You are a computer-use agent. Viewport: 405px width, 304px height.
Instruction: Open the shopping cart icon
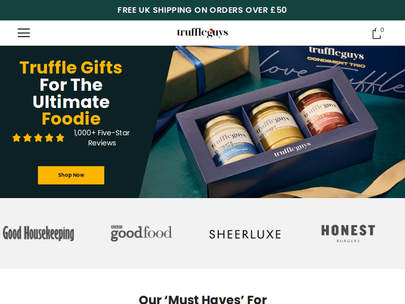point(376,33)
